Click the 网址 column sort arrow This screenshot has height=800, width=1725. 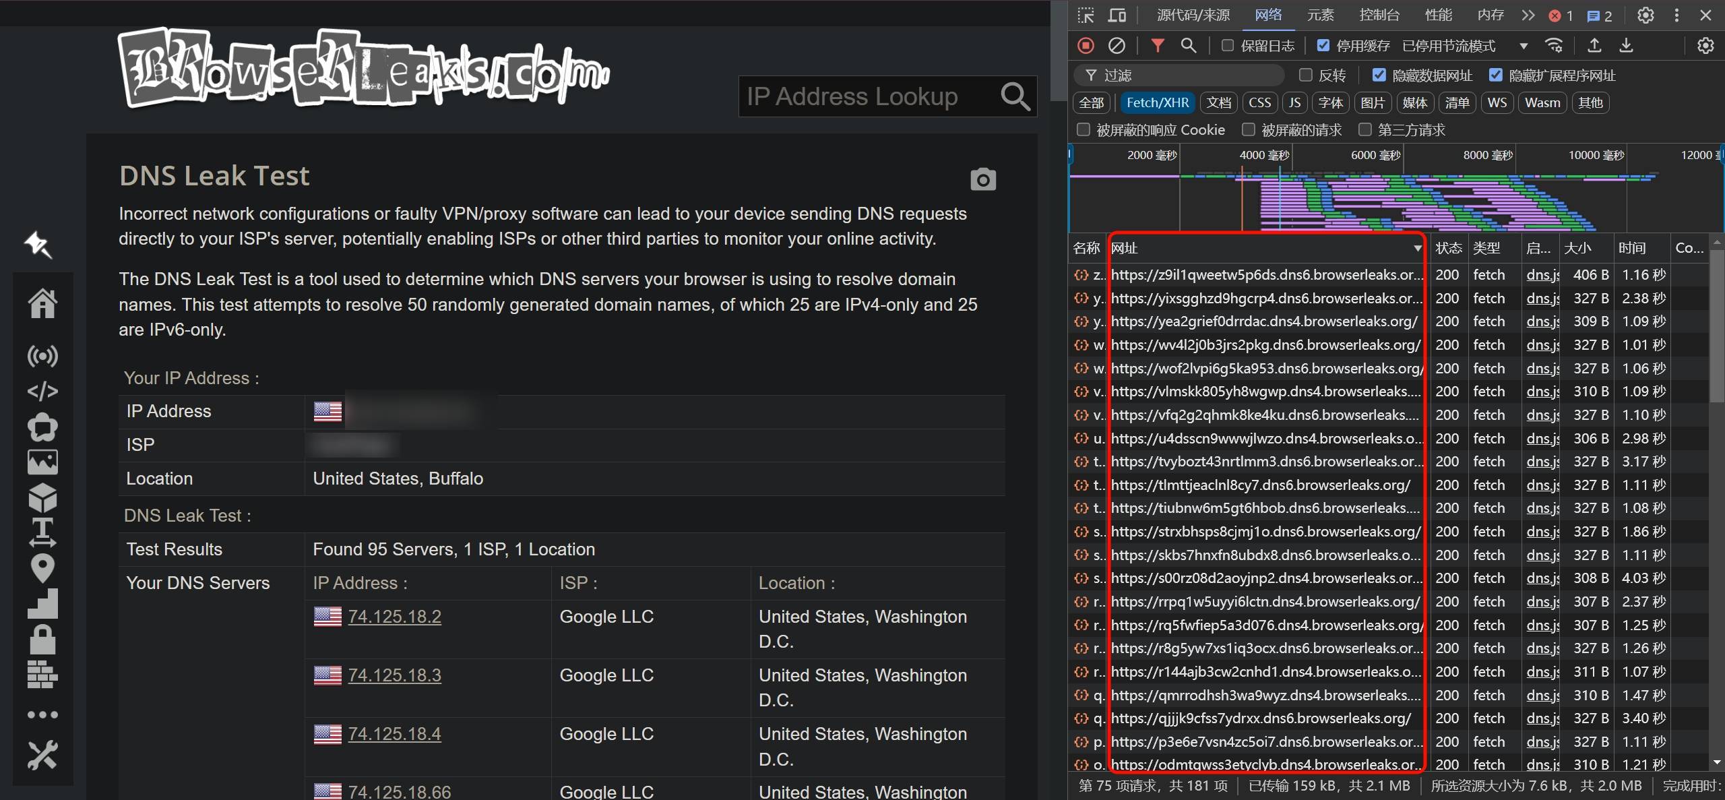click(1417, 248)
